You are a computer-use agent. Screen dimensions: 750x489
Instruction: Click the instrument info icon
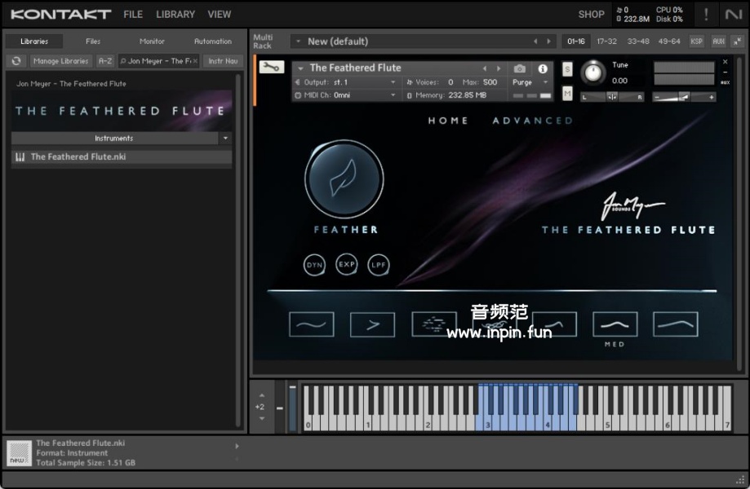click(x=543, y=69)
